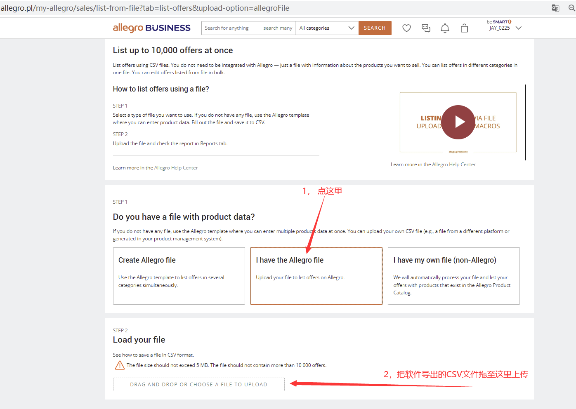Screen dimensions: 576x409
Task: Click the 'Load your file' heading
Action: click(139, 340)
